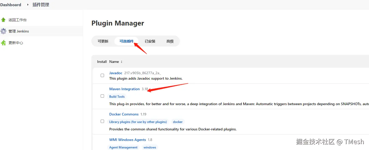
Task: Switch to the 可选插件 tab
Action: pos(127,41)
